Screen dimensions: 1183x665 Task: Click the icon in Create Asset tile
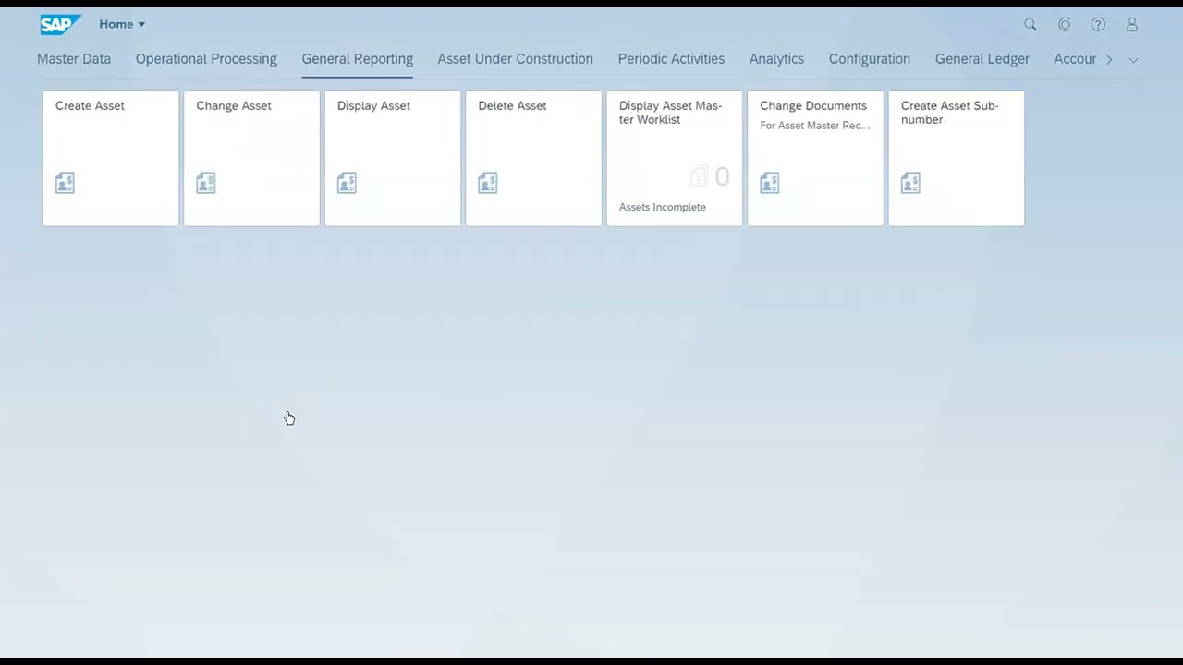pos(65,183)
